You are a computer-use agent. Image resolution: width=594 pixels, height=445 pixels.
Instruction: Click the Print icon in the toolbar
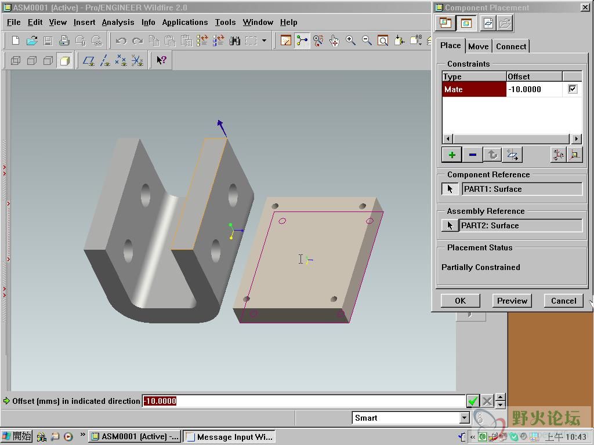click(64, 40)
